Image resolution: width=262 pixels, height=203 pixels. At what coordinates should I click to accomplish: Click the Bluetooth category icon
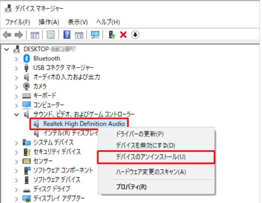(x=26, y=59)
